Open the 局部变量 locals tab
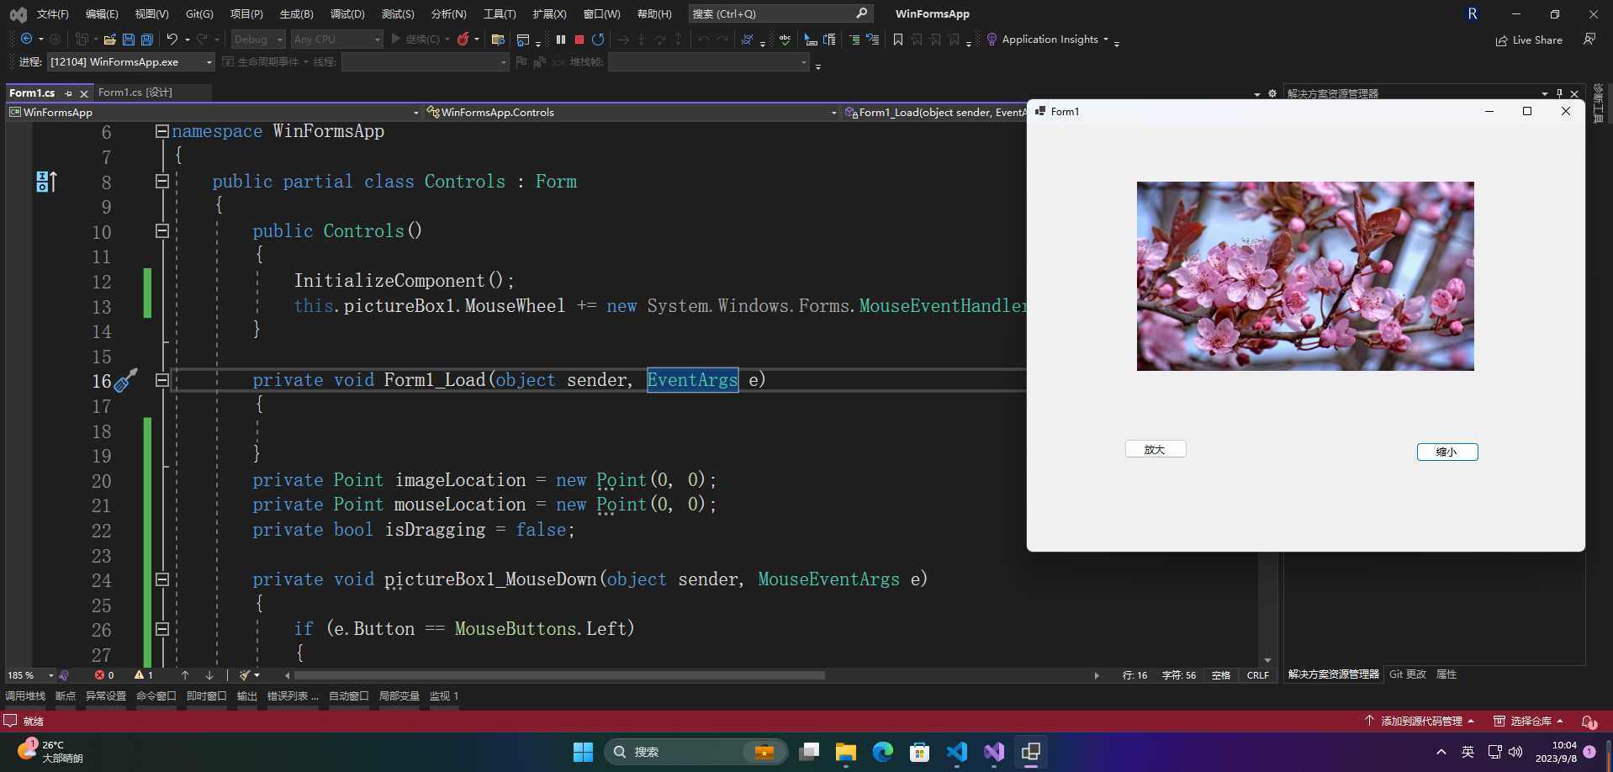The image size is (1613, 772). [399, 696]
